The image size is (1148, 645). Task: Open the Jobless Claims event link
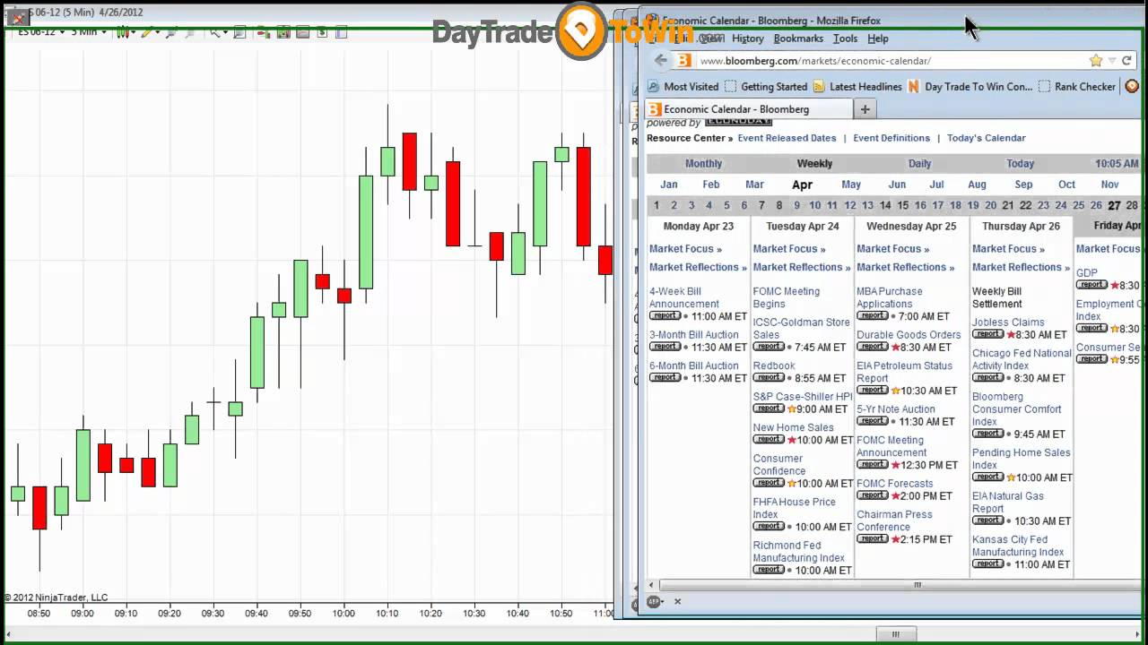click(x=1008, y=322)
